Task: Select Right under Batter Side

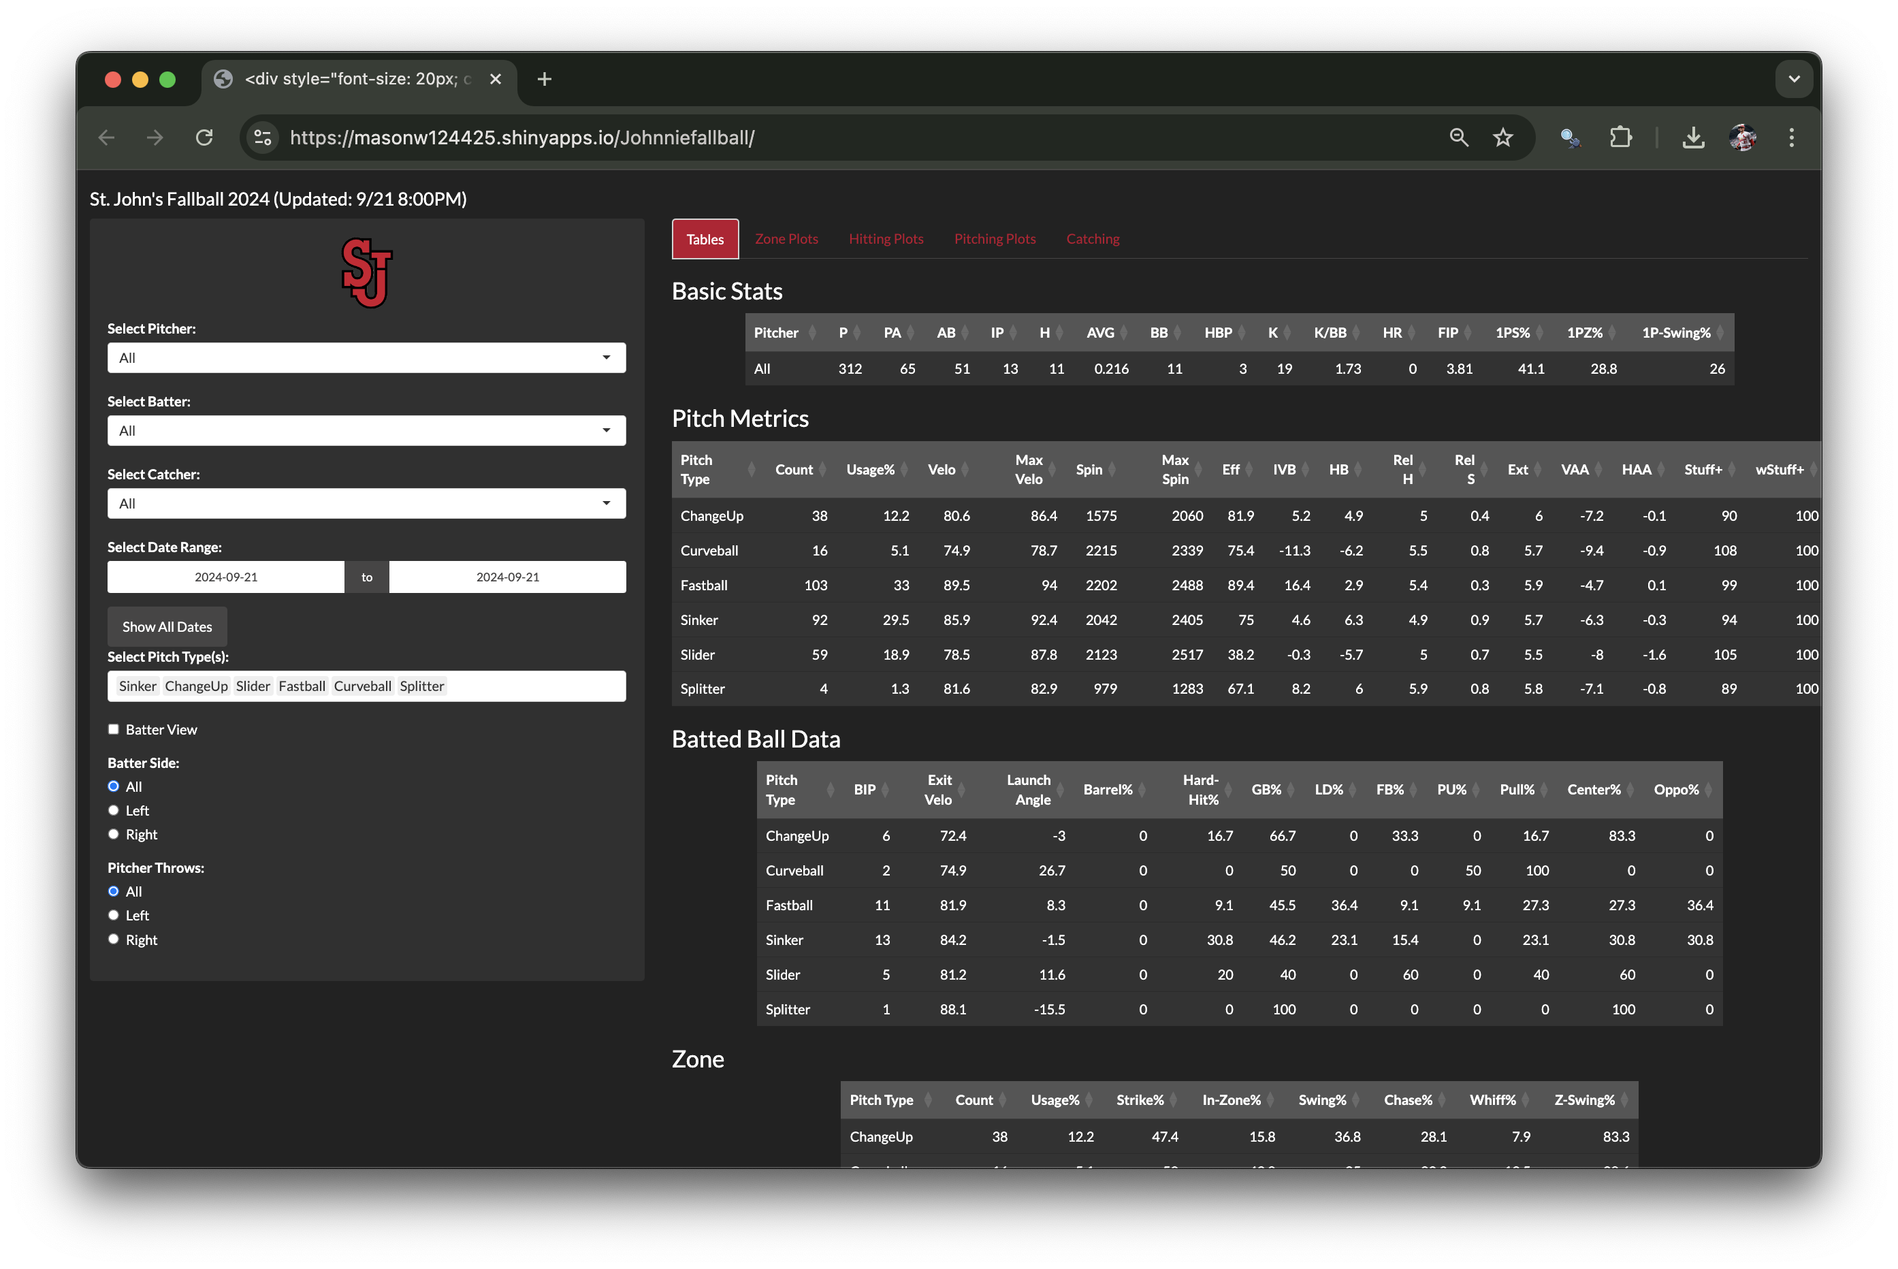Action: [x=113, y=835]
